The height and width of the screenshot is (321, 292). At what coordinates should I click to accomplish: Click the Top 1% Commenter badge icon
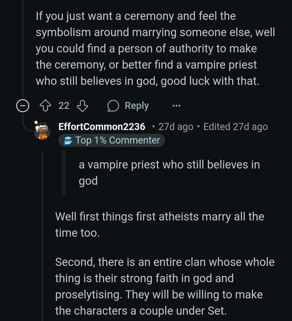pos(68,141)
